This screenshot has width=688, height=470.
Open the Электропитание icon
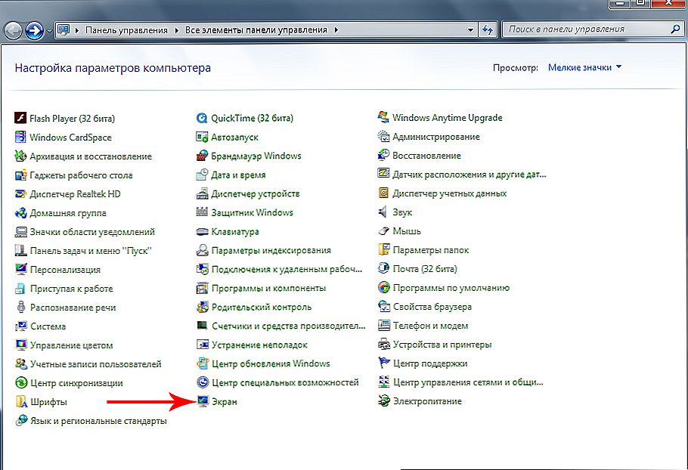[x=383, y=402]
